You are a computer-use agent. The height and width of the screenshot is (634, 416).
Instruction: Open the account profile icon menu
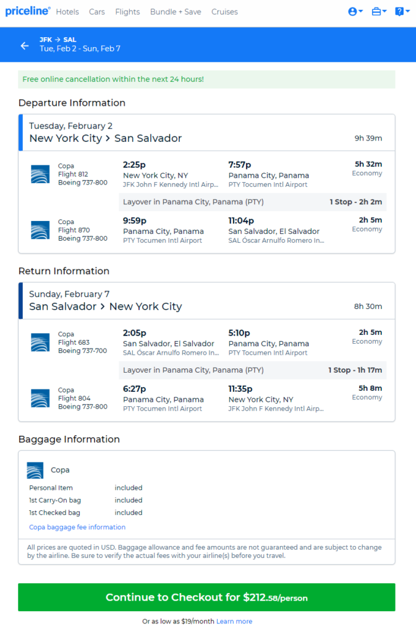pyautogui.click(x=355, y=12)
